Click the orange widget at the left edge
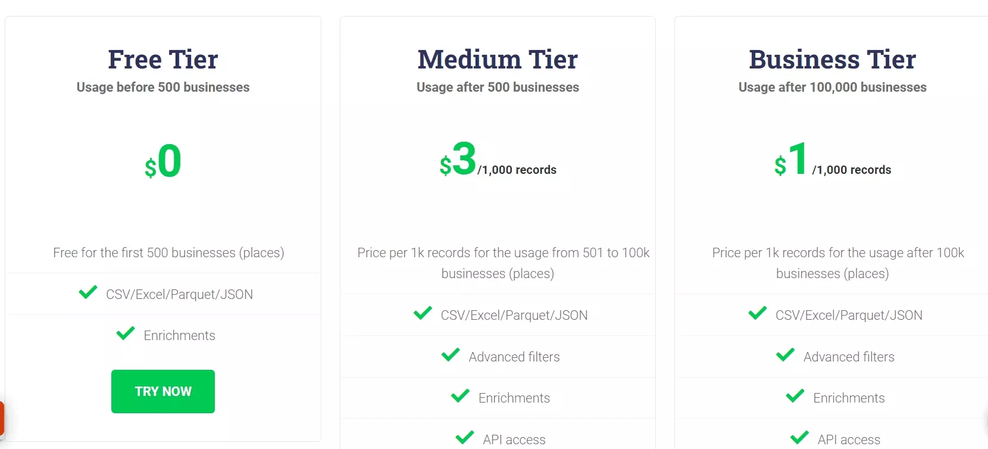 click(2, 418)
